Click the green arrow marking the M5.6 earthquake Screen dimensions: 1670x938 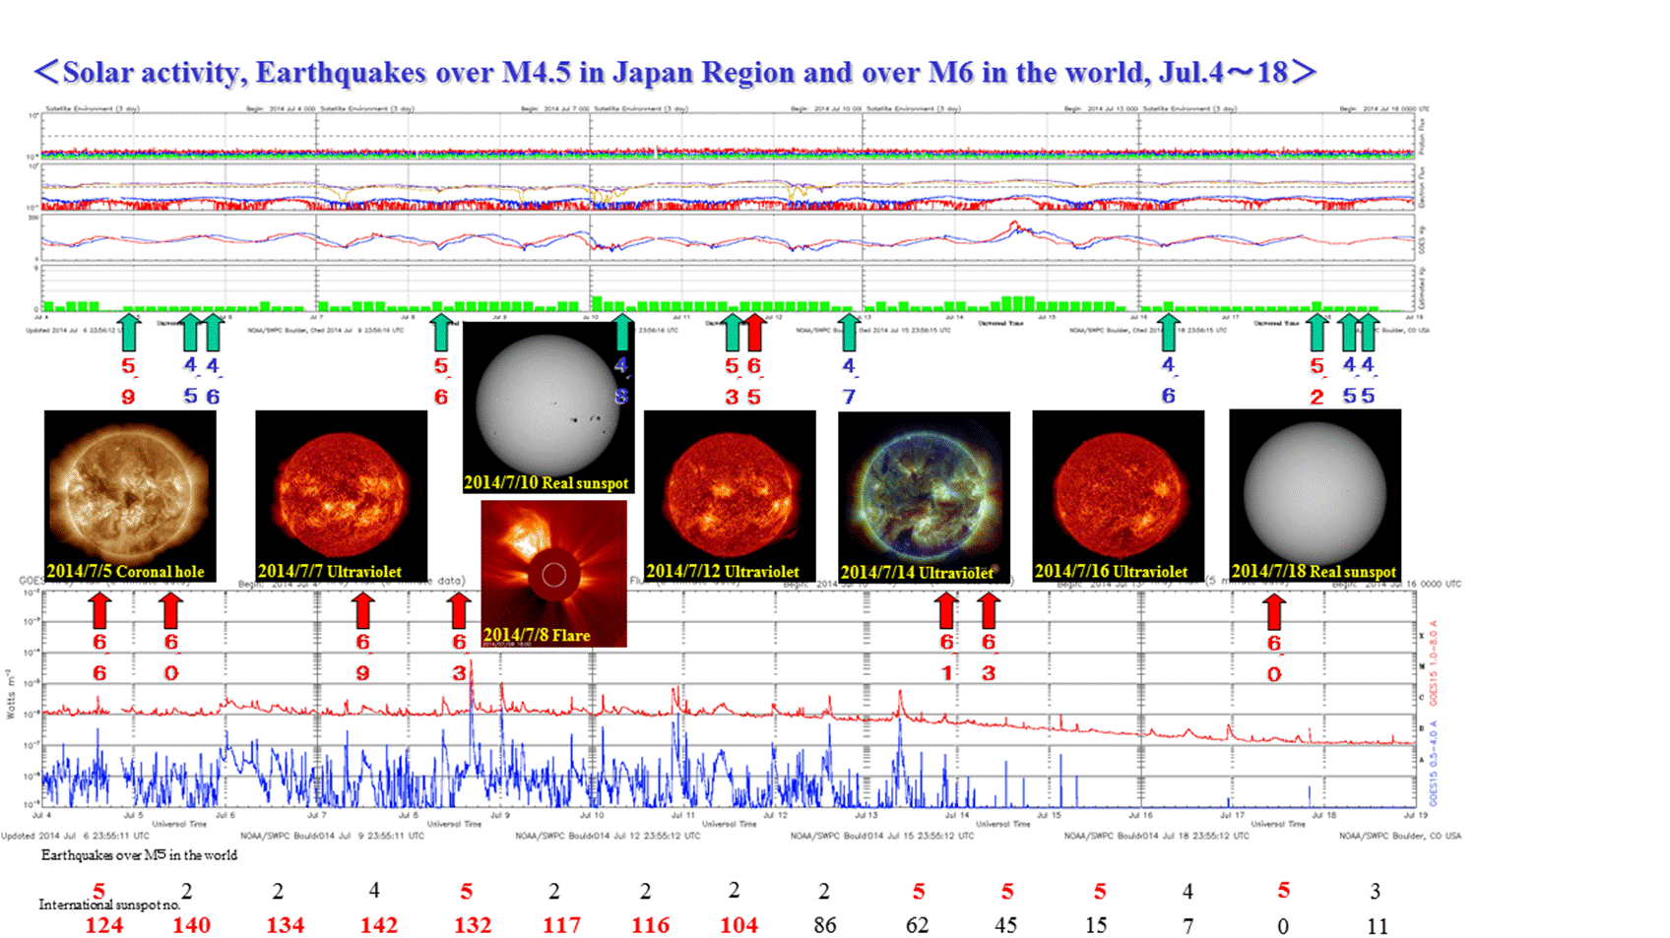tap(441, 332)
